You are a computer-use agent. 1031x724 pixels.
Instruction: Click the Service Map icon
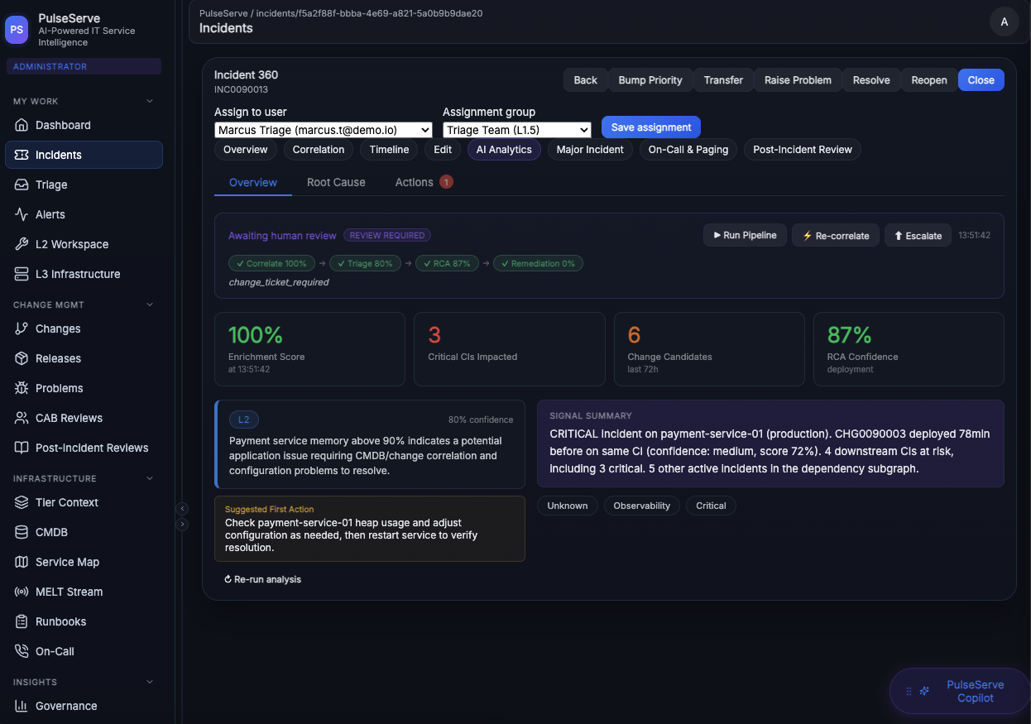click(22, 562)
